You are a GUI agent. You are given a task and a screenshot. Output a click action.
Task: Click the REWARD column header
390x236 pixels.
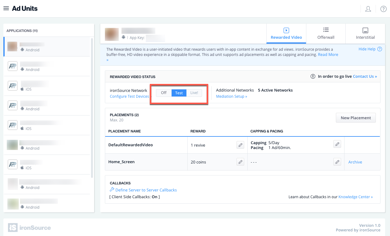(x=198, y=131)
